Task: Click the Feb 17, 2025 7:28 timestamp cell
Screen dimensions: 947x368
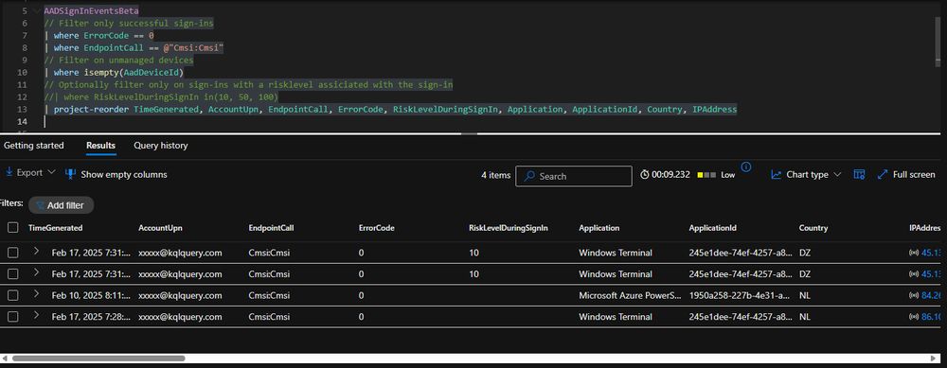Action: [91, 317]
